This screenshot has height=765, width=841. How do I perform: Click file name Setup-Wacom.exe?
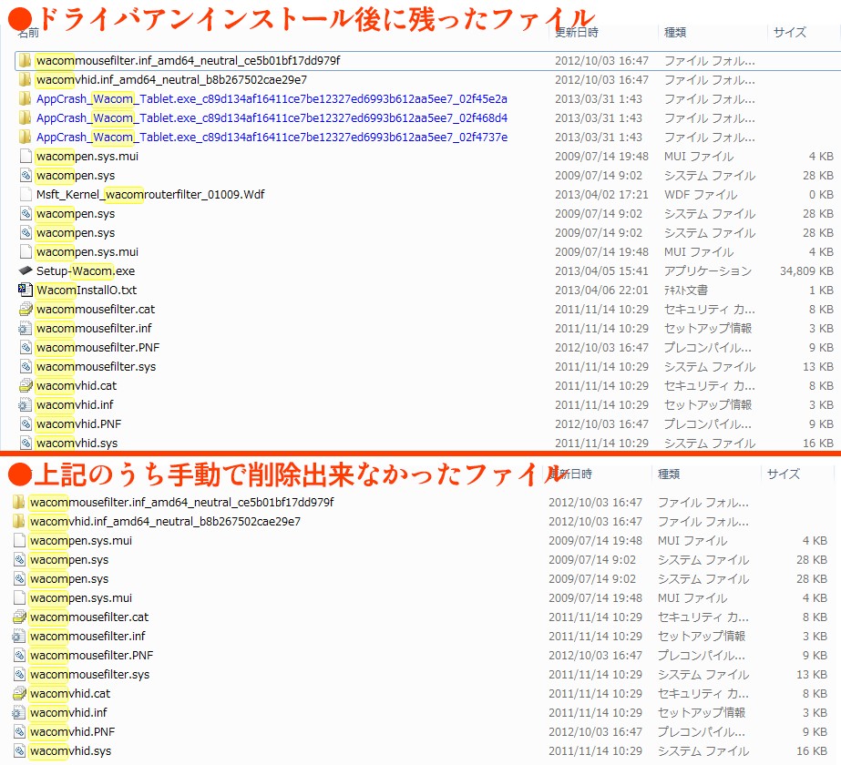[86, 271]
